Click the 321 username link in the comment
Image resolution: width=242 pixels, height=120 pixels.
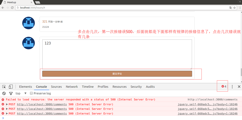click(x=45, y=22)
